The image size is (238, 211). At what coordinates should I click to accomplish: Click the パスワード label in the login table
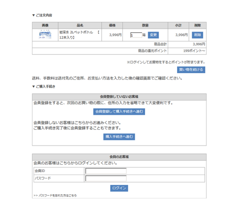tap(43, 178)
